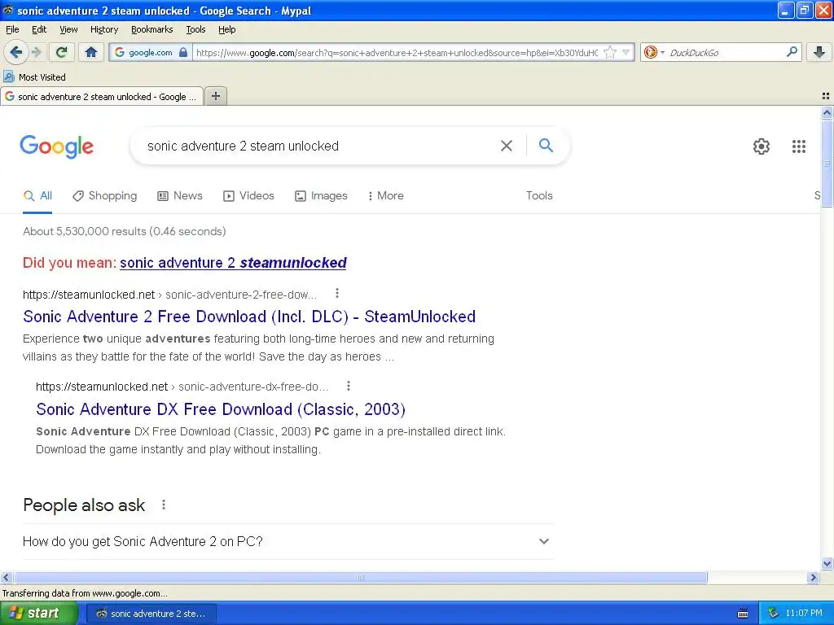Open 'Sonic Adventure 2 Free Download (Incl. DLC)' result
Viewport: 834px width, 625px height.
tap(249, 317)
